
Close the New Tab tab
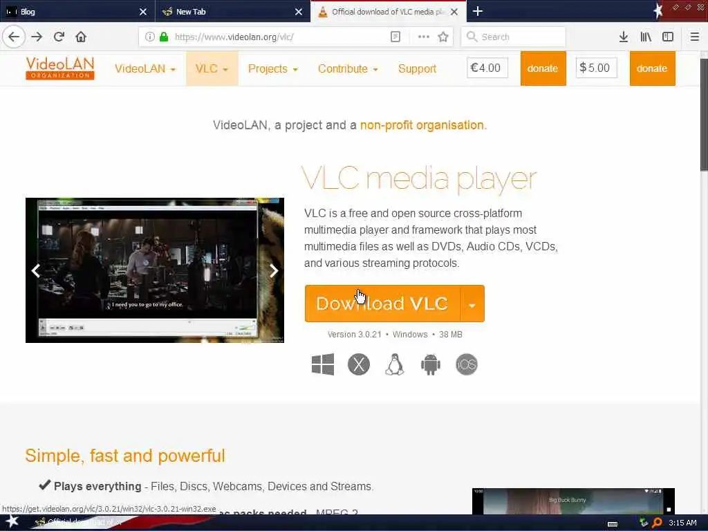[x=299, y=11]
